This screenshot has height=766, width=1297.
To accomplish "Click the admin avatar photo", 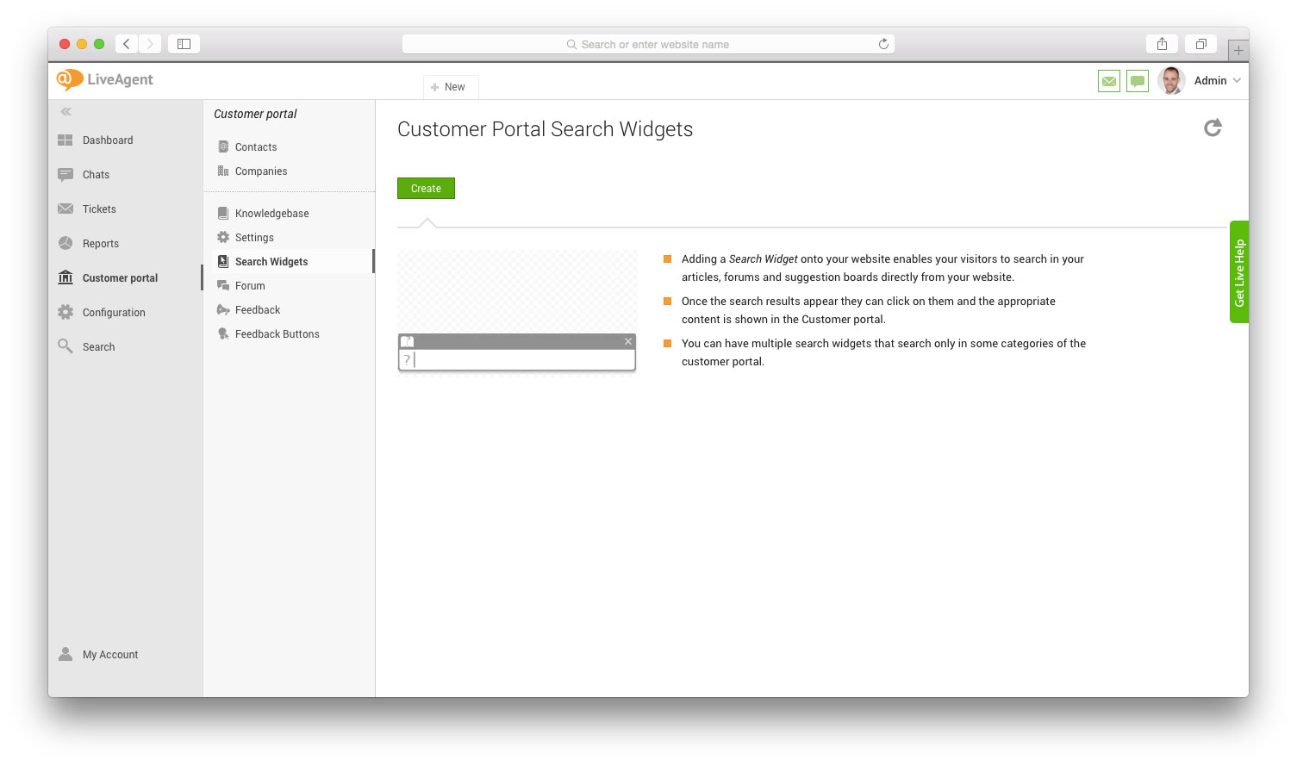I will click(x=1171, y=81).
